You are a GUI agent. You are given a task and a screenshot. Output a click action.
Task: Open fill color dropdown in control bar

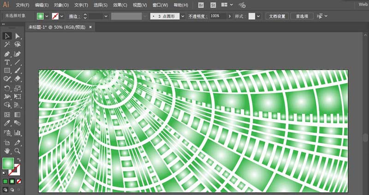coord(47,16)
